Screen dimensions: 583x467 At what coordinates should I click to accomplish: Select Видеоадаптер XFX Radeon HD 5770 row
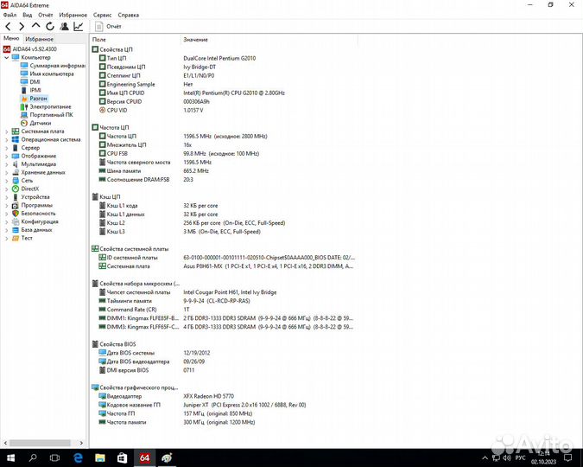[223, 396]
